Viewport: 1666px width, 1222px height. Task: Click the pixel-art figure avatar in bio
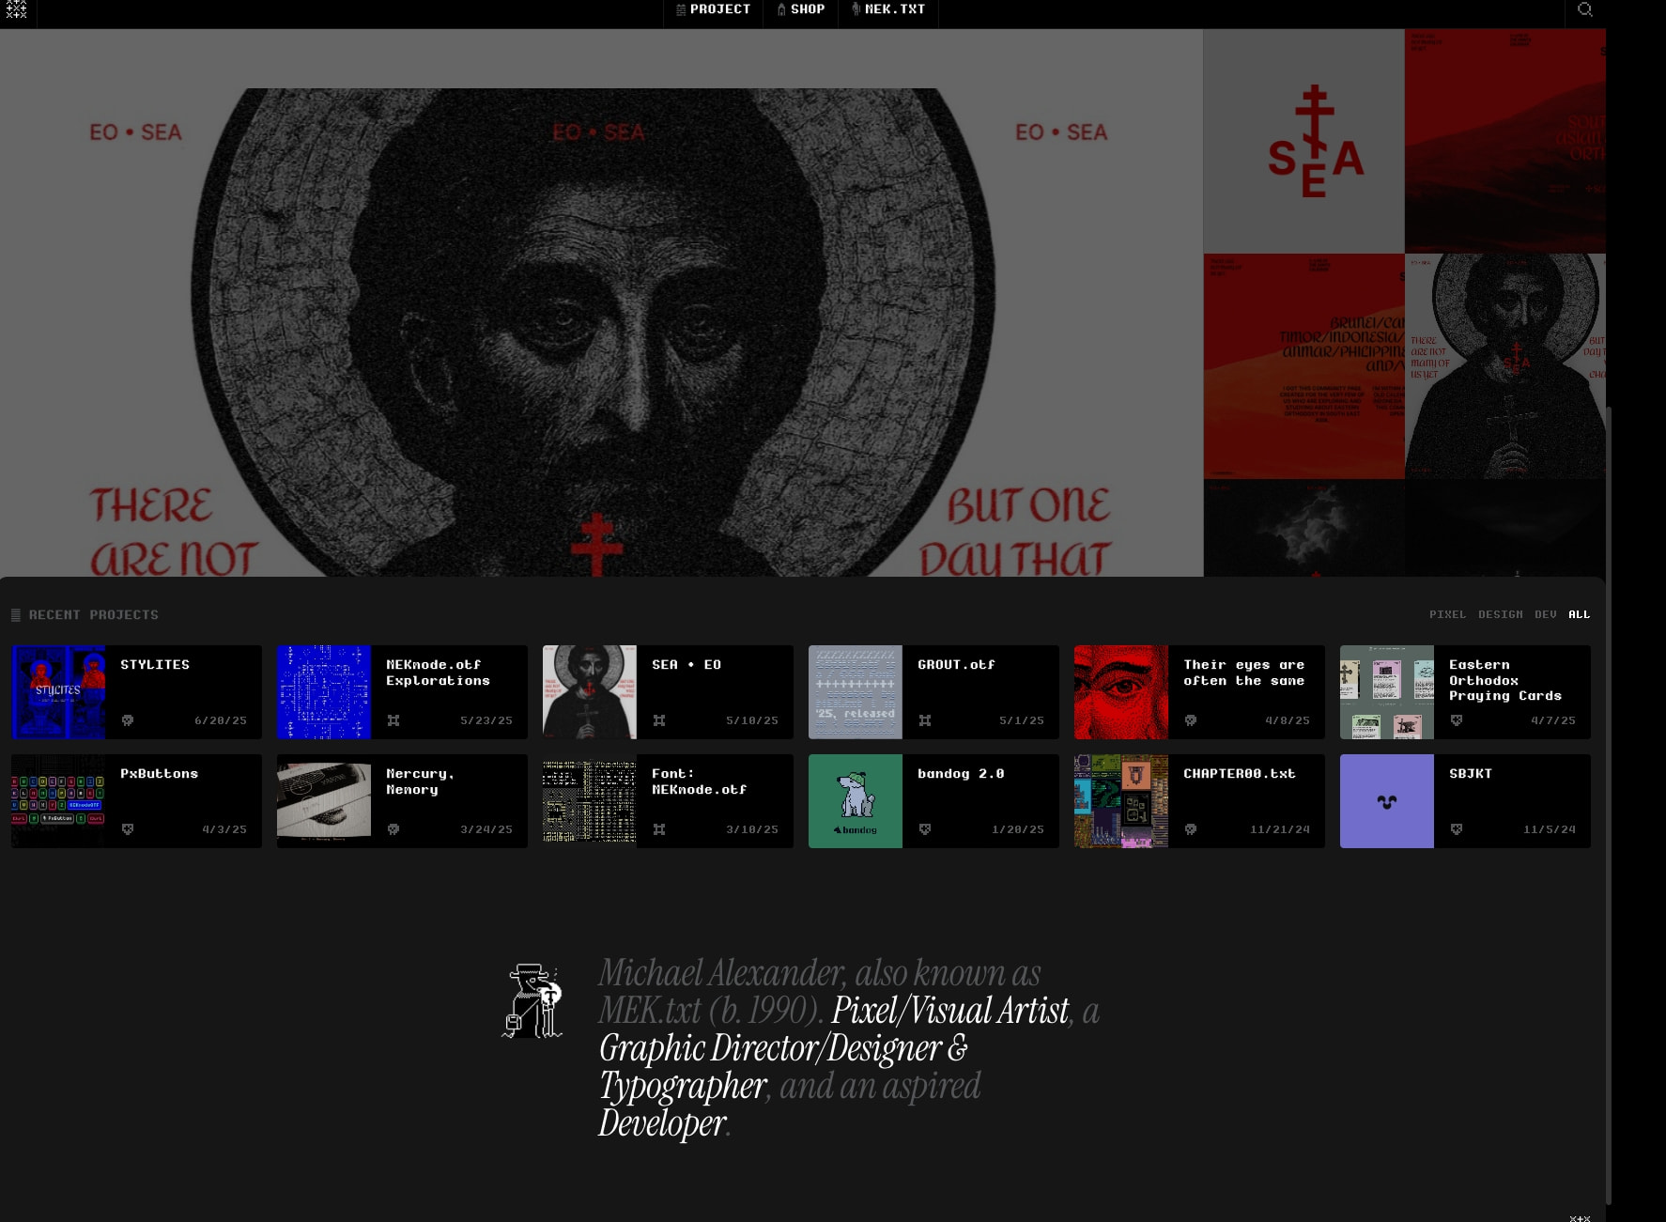pyautogui.click(x=533, y=1001)
